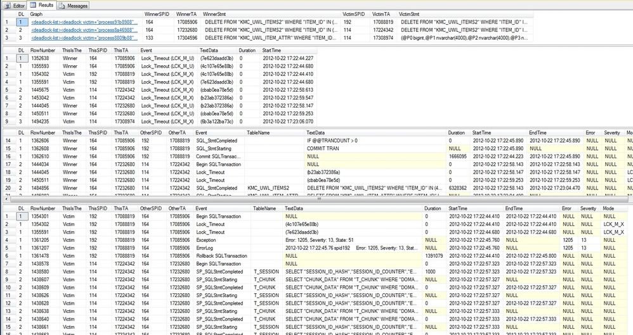The height and width of the screenshot is (335, 633).
Task: Select the Commit SQLTransaction event cell
Action: (219, 156)
